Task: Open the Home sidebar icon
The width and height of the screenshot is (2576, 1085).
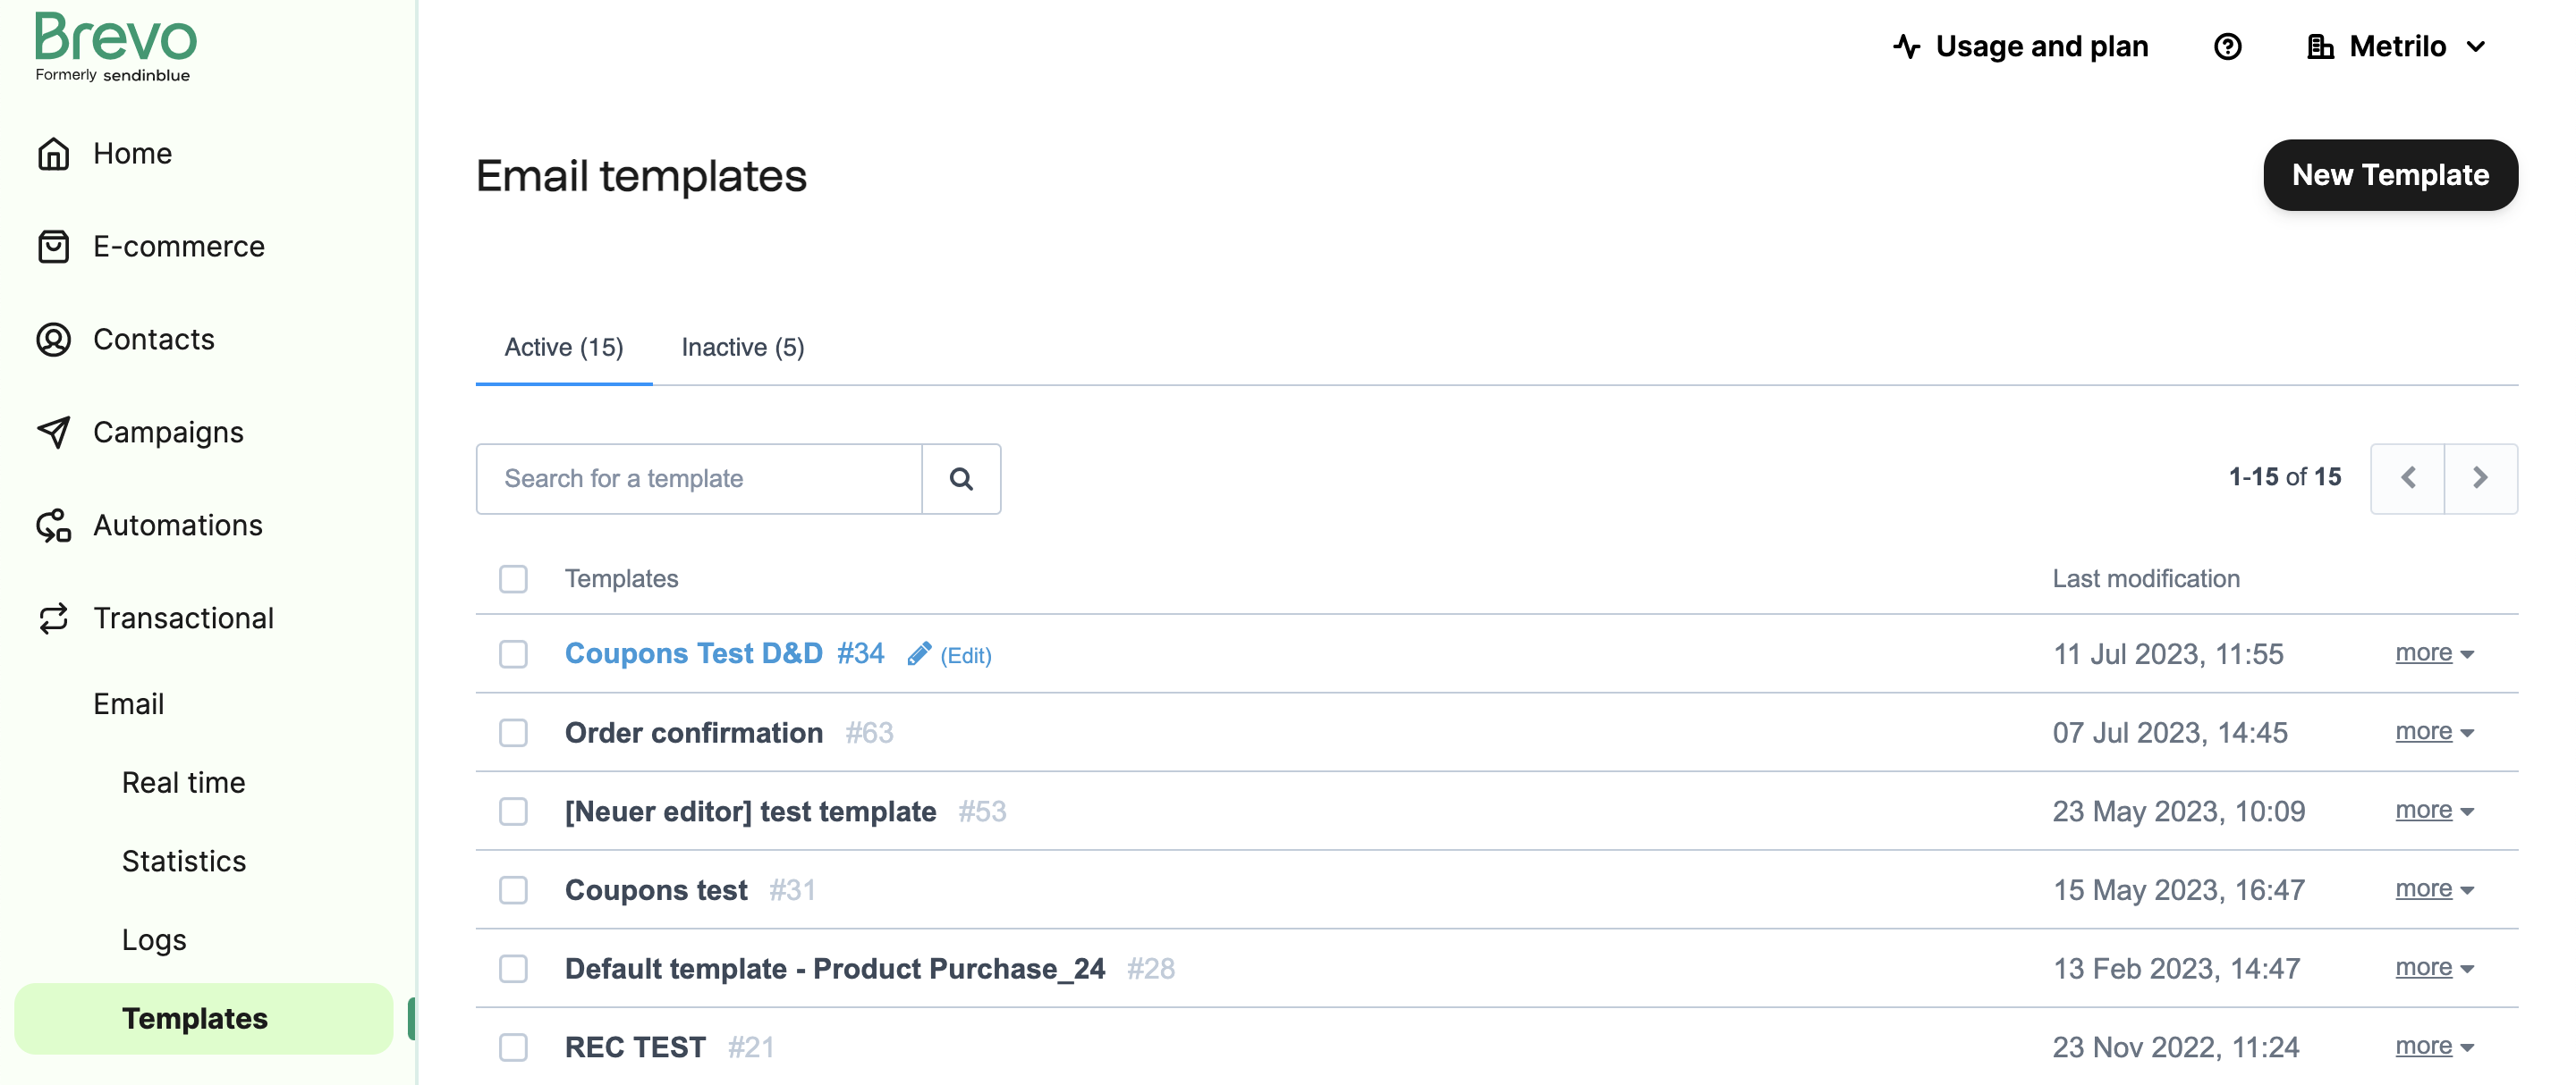Action: click(53, 154)
